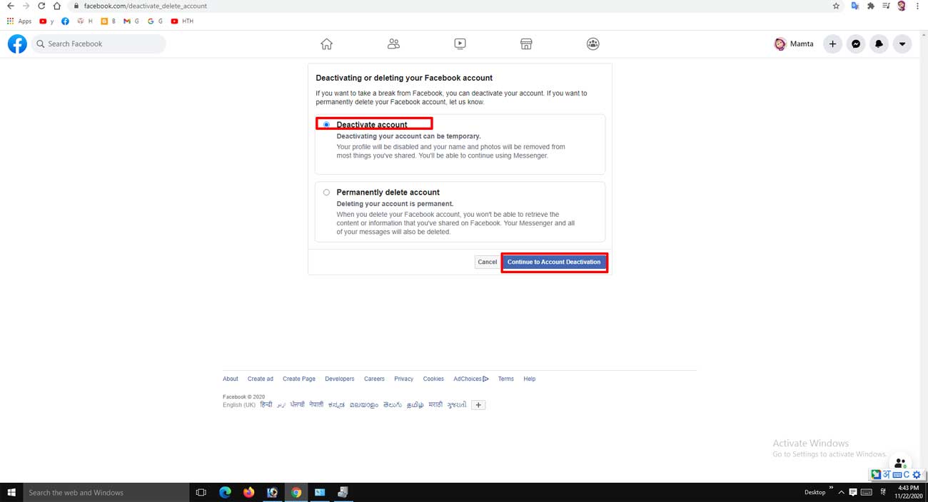Open Careers footer link
The height and width of the screenshot is (502, 928).
(x=374, y=379)
